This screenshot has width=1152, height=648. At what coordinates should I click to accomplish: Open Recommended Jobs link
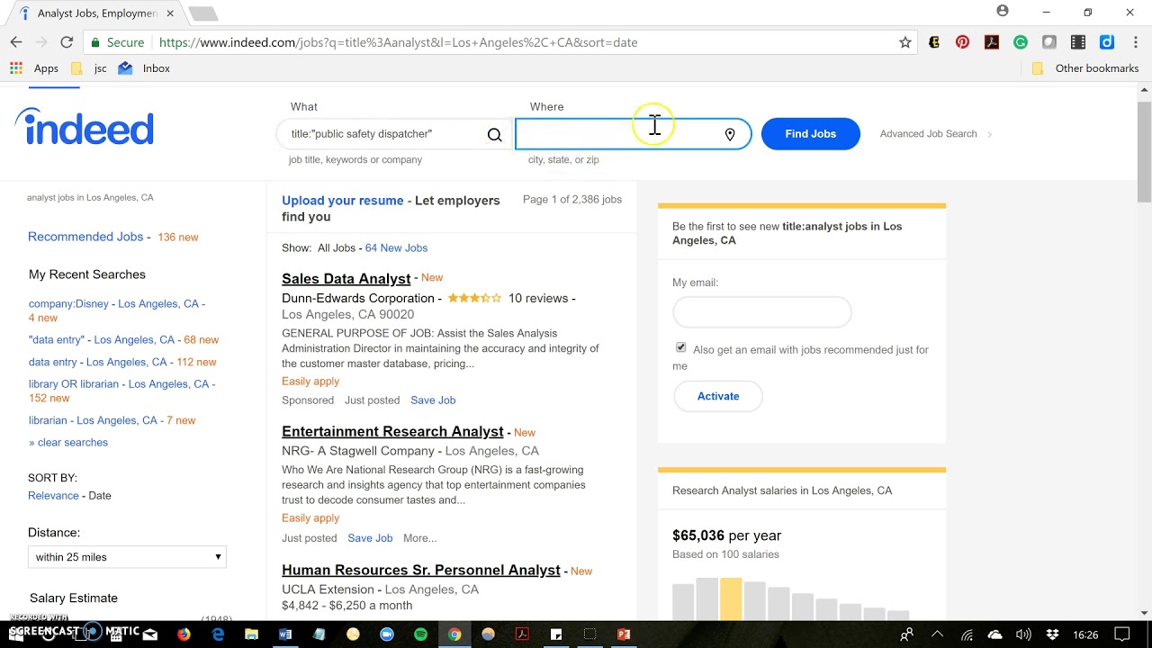point(85,237)
